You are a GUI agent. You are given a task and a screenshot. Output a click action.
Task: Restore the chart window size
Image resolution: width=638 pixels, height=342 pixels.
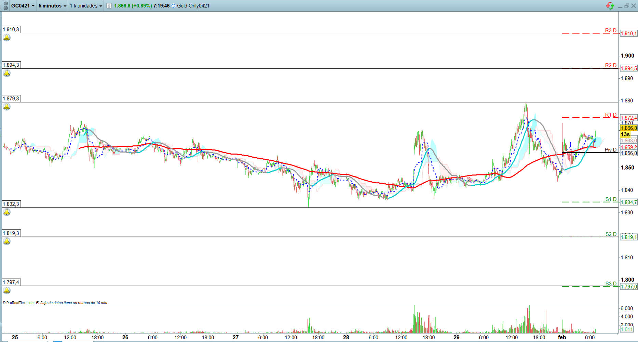(627, 6)
